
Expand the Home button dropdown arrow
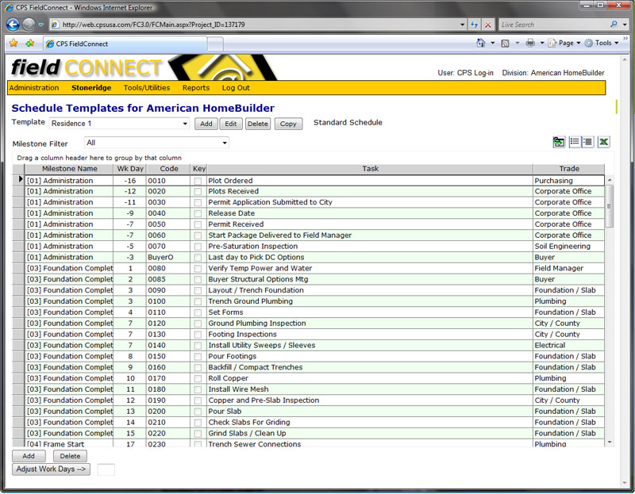[492, 43]
